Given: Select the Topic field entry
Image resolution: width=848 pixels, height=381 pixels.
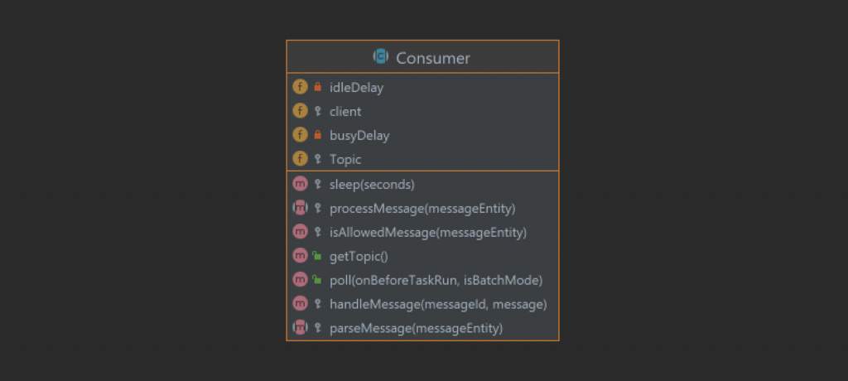Looking at the screenshot, I should coord(422,159).
